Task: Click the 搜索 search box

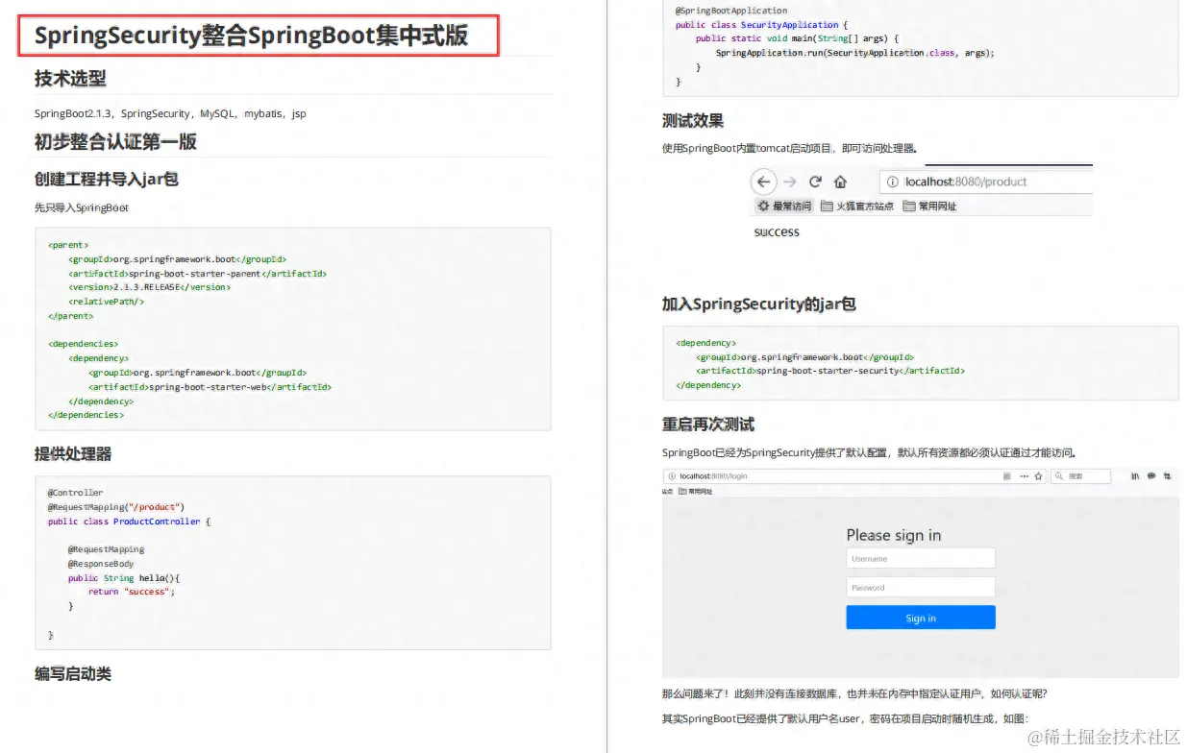Action: point(1080,476)
